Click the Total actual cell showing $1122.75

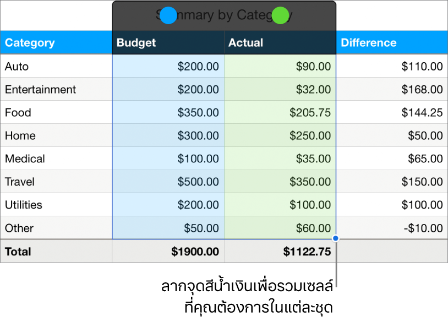[x=307, y=252]
